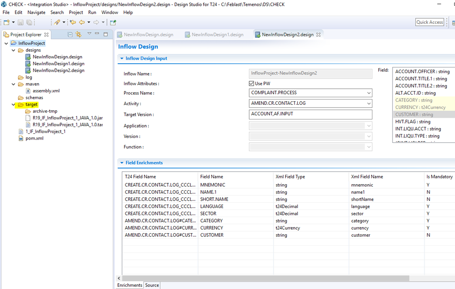Switch to NewInflowDesign1.design editor tab

click(x=217, y=35)
